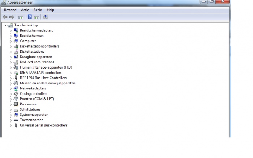The height and width of the screenshot is (158, 253).
Task: Select the Opslagcontrollers label
Action: [34, 94]
